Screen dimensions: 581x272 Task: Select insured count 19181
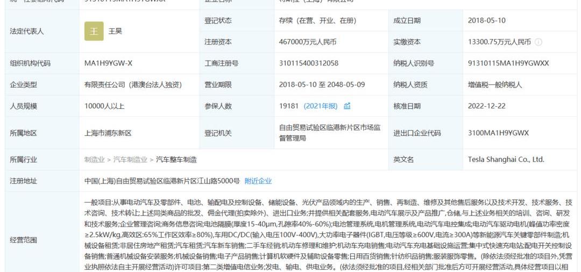(289, 106)
